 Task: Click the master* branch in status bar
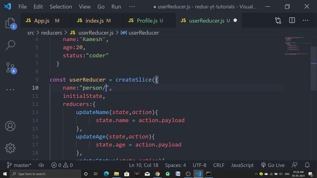coord(19,165)
